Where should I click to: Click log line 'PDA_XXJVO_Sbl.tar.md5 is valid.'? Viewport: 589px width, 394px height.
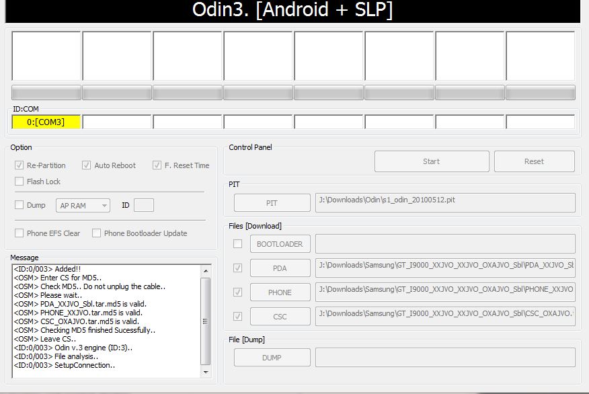80,304
